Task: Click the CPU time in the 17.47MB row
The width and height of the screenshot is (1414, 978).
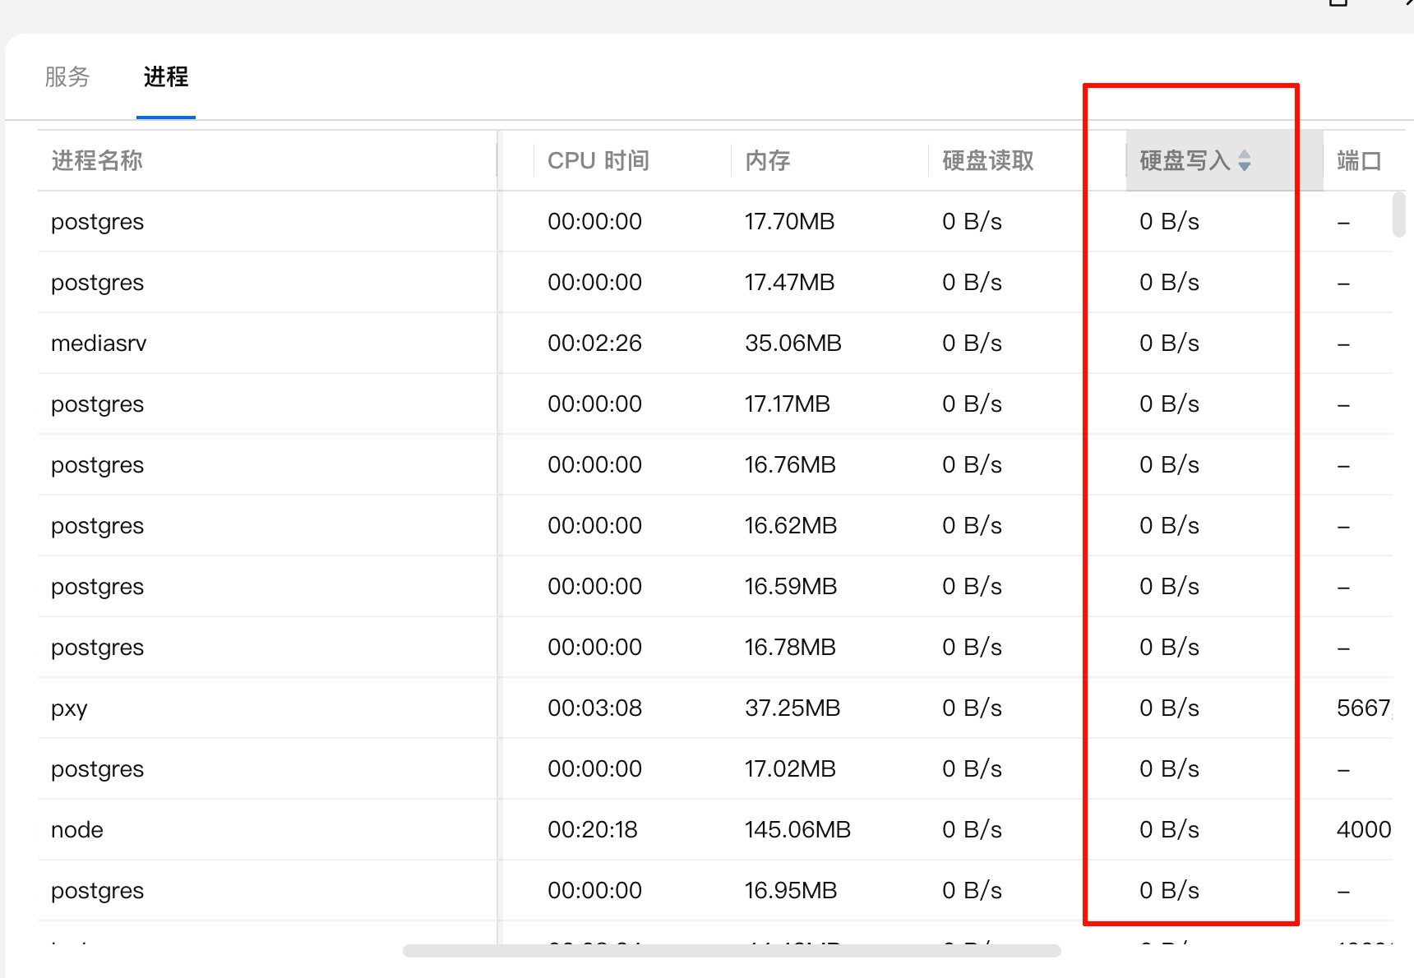Action: pos(594,283)
